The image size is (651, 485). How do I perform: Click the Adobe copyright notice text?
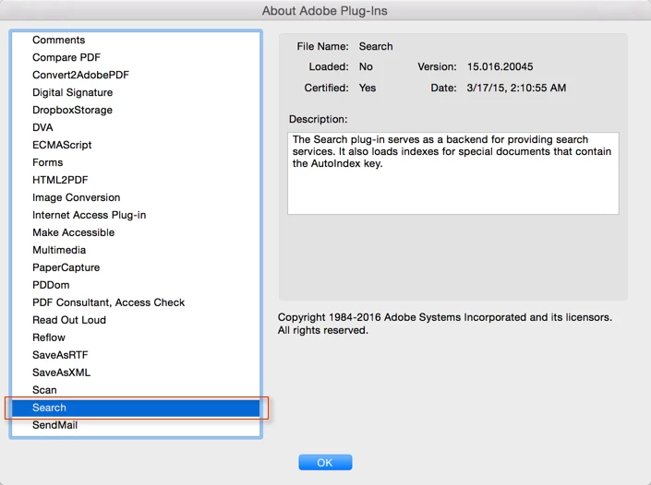click(x=445, y=324)
